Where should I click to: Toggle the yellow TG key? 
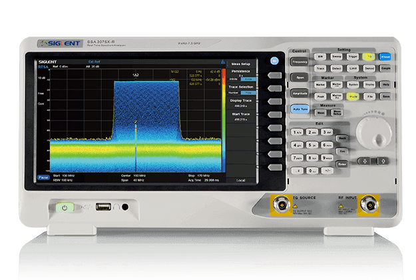tap(369, 57)
